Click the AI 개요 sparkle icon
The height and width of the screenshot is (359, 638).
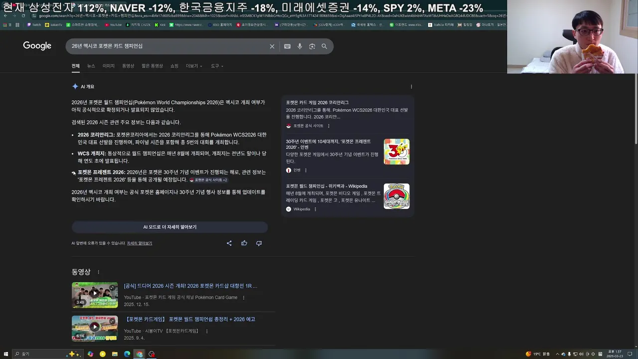click(x=75, y=86)
